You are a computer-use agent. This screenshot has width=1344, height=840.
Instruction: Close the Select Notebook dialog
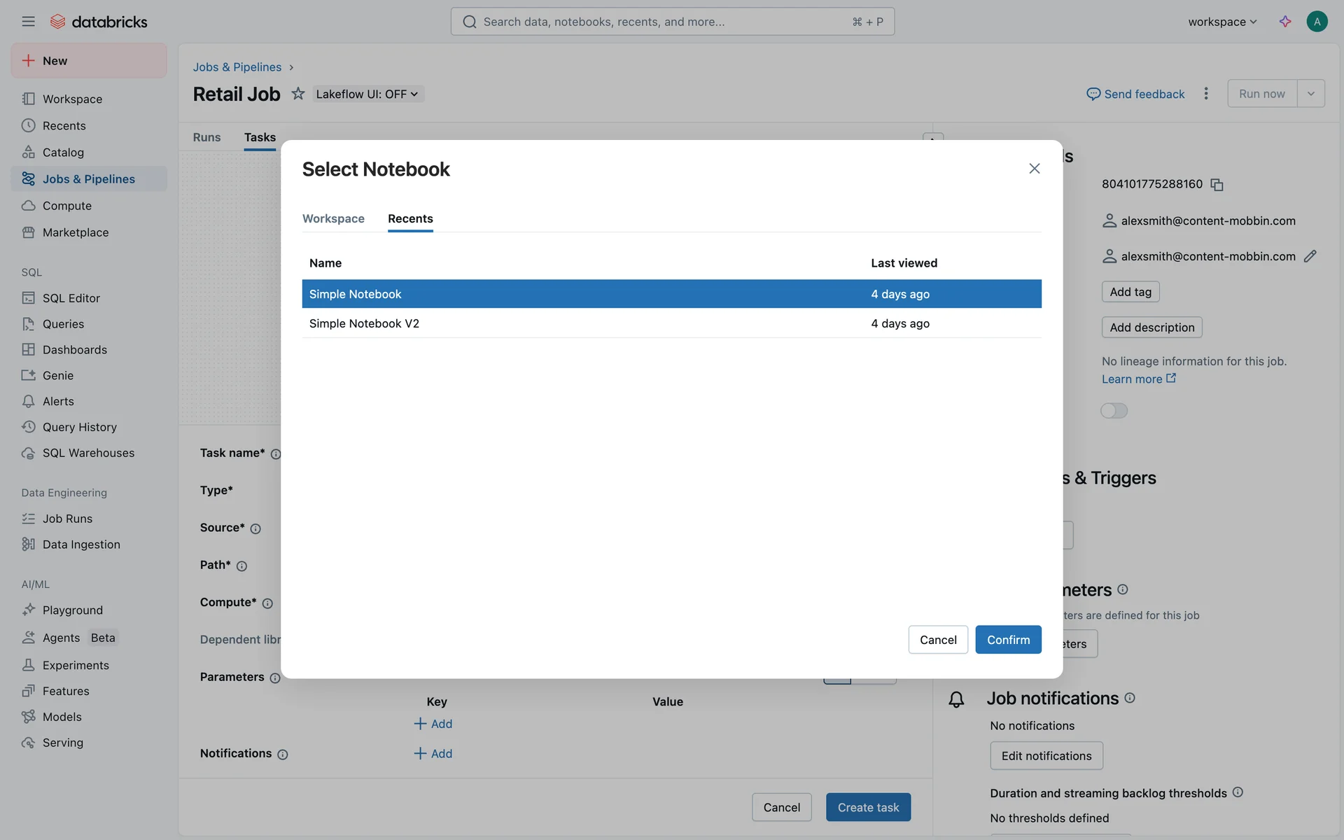pyautogui.click(x=1034, y=169)
